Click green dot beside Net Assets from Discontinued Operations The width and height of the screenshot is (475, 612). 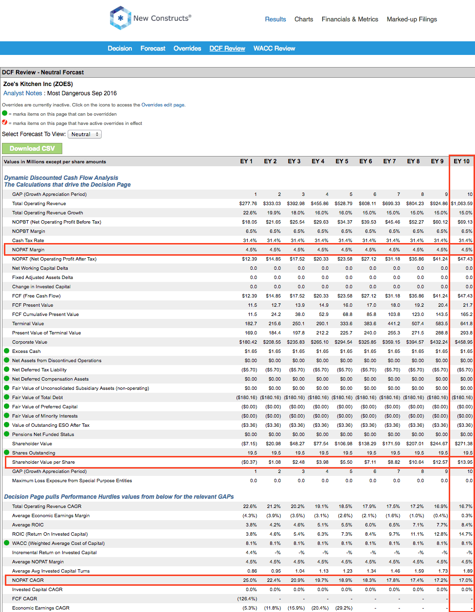click(6, 360)
